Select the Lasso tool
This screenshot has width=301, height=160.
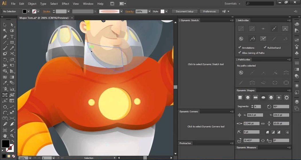(x=12, y=31)
